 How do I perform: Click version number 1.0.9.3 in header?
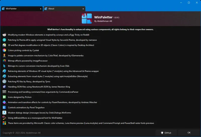[x=116, y=17]
